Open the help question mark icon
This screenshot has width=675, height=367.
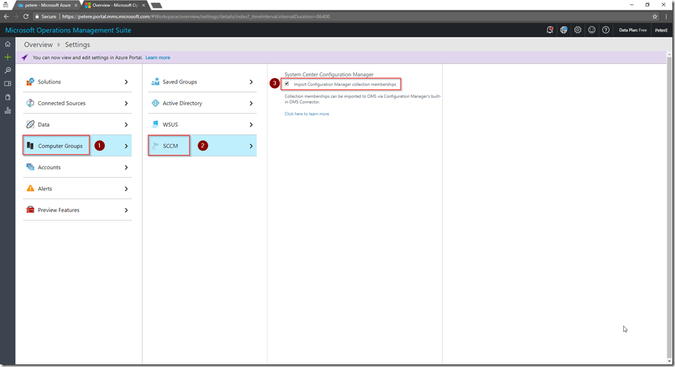coord(605,30)
